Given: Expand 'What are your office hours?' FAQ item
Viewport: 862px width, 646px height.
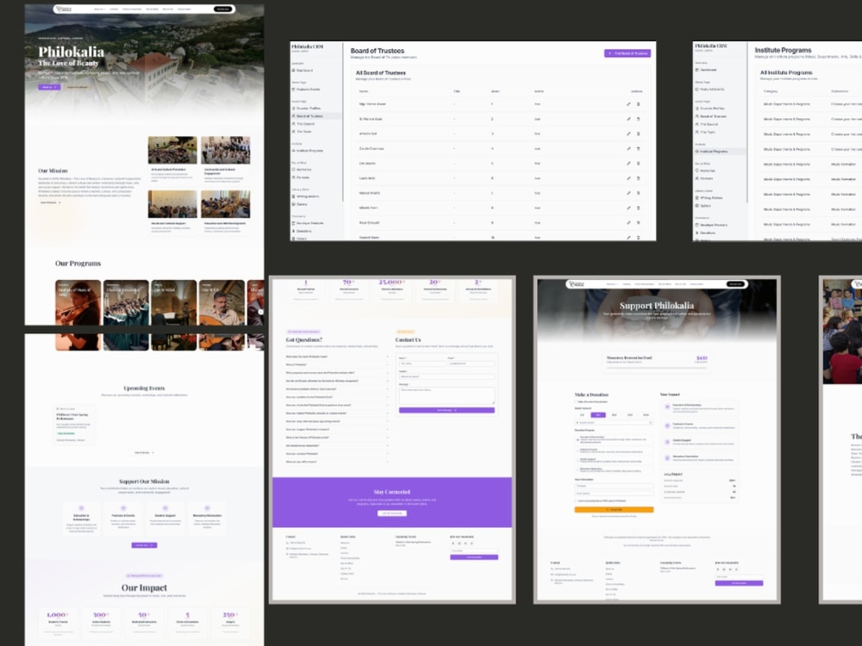Looking at the screenshot, I should (x=336, y=462).
